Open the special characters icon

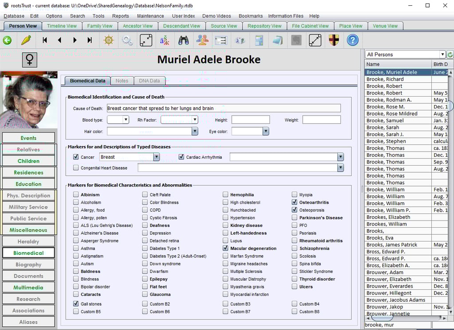coord(164,40)
